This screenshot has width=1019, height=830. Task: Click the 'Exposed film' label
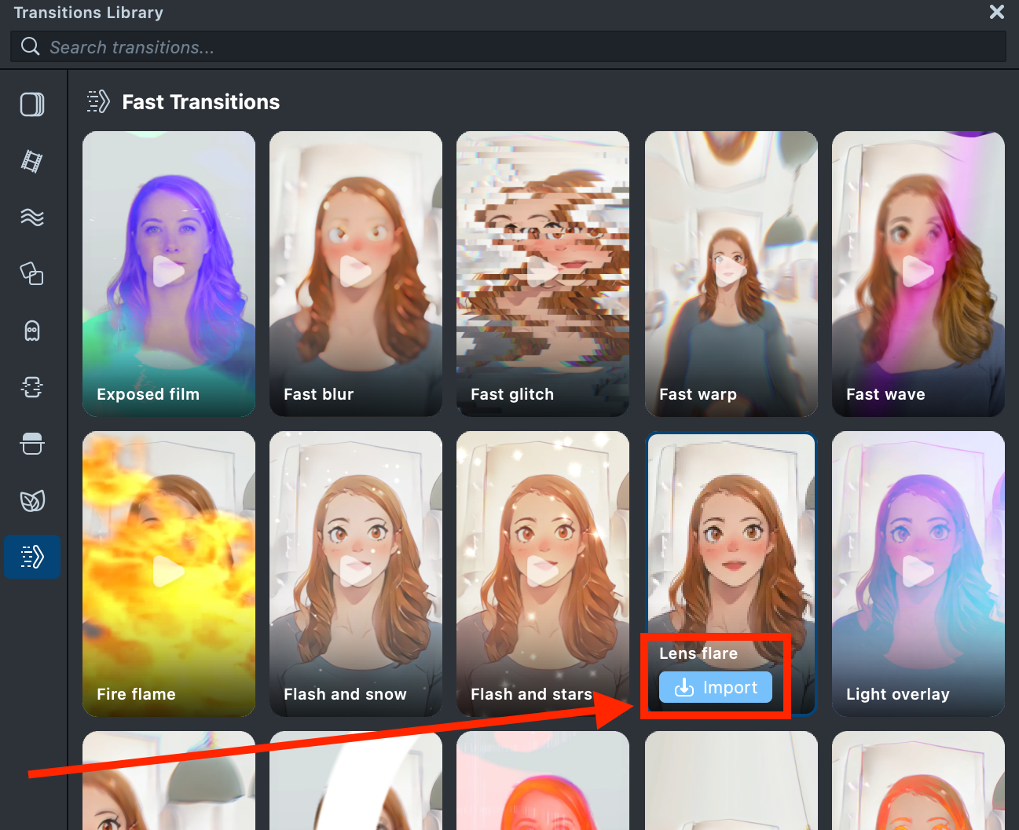coord(148,394)
